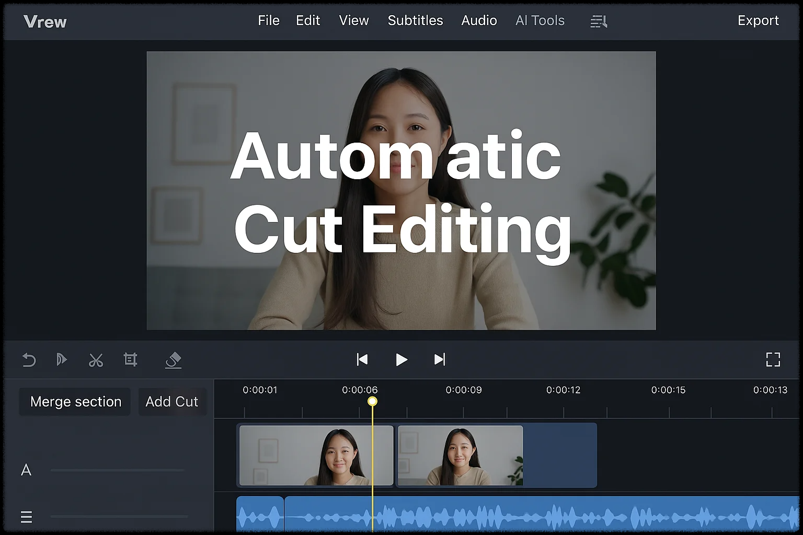Skip to next clip
This screenshot has height=535, width=803.
(x=440, y=359)
